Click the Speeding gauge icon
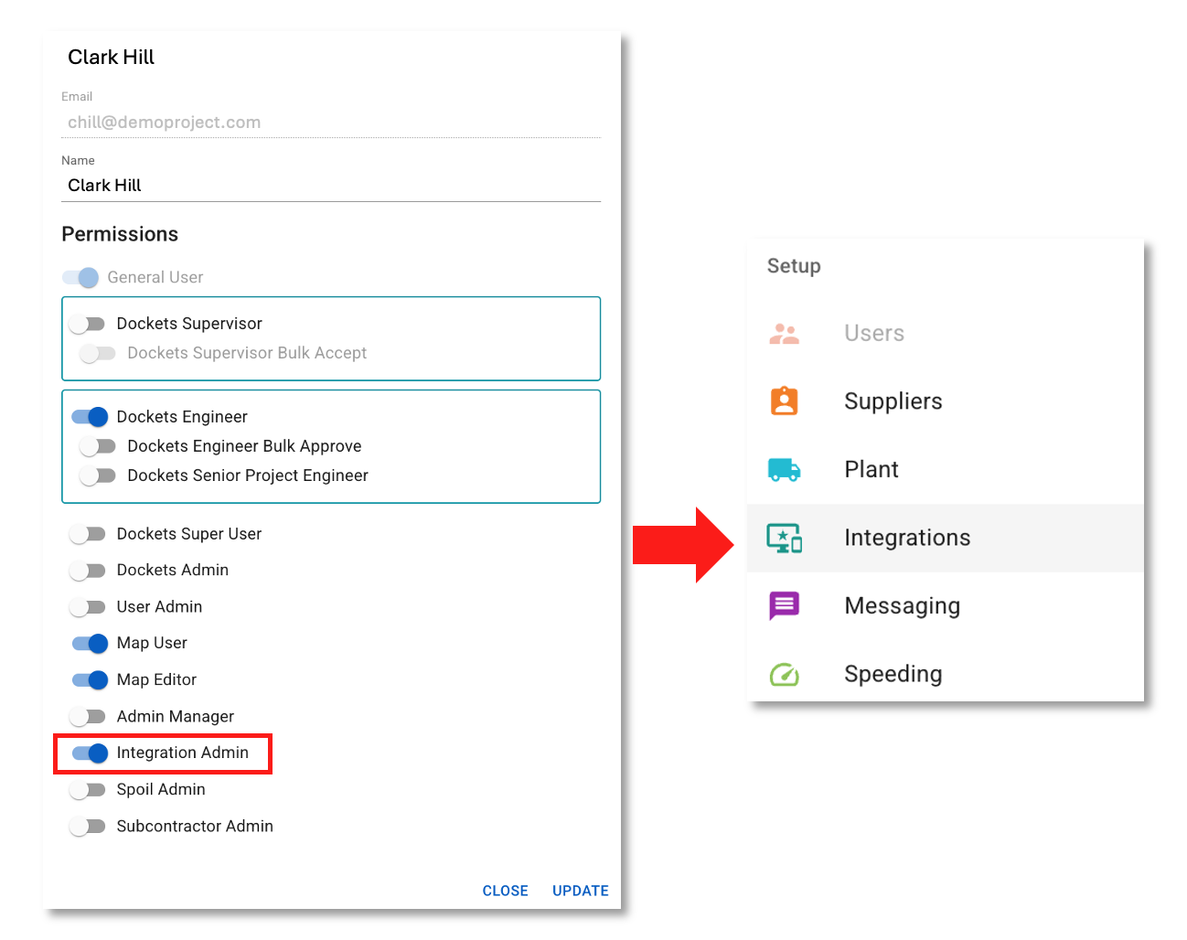 tap(784, 675)
